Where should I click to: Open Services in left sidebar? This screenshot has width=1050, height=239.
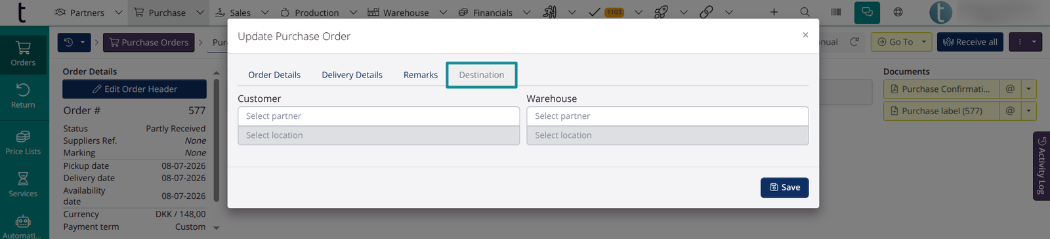(23, 185)
